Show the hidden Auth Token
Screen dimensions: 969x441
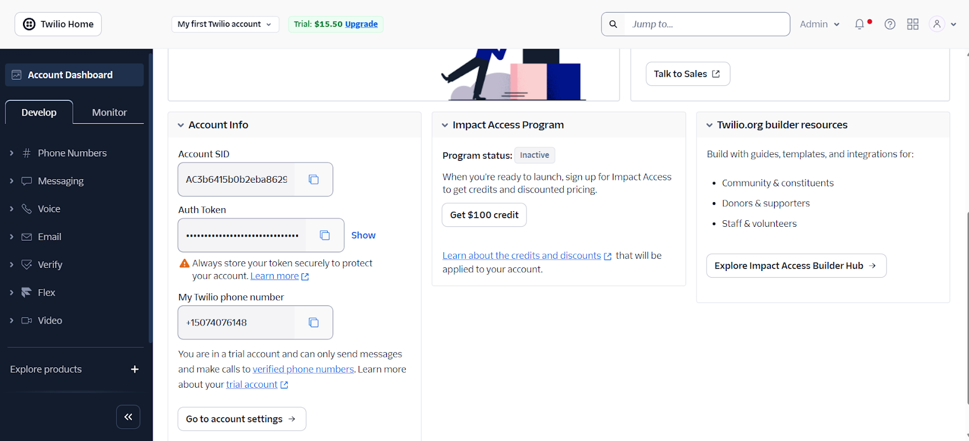coord(363,235)
